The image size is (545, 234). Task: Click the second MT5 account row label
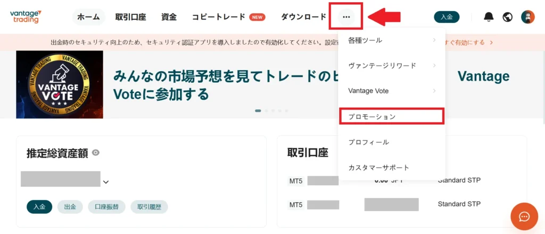296,204
